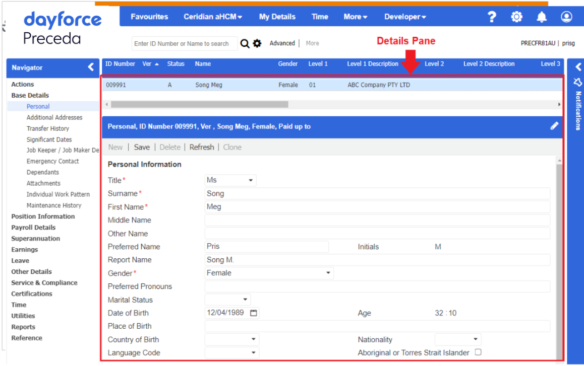Open the Favourites menu item
The width and height of the screenshot is (584, 366).
tap(149, 17)
